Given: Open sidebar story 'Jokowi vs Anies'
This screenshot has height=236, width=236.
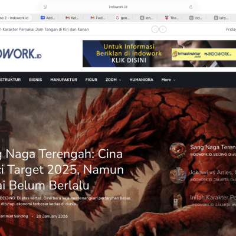Looking at the screenshot, I should click(213, 172).
